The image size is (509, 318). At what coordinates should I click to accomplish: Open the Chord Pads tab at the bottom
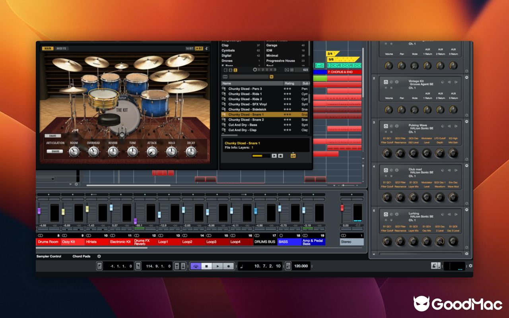click(82, 256)
